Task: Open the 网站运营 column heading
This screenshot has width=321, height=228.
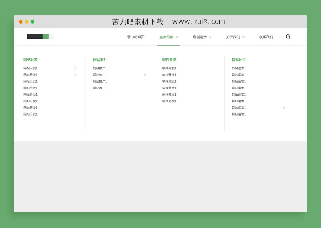Action: (238, 60)
